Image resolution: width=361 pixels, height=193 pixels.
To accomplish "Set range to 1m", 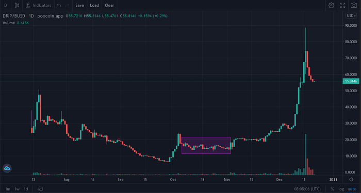I will coord(8,189).
